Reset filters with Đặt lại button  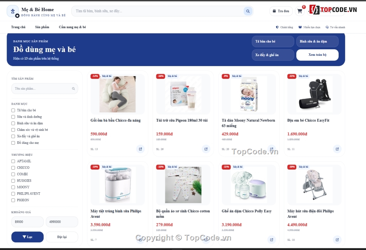point(62,237)
